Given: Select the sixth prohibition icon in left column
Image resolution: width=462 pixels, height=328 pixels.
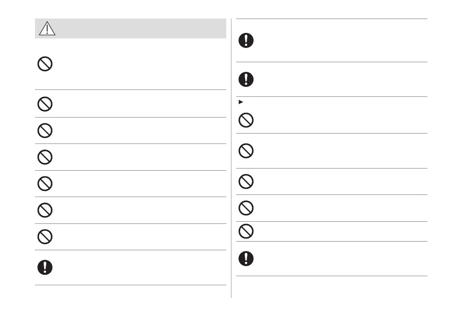Looking at the screenshot, I should [45, 210].
